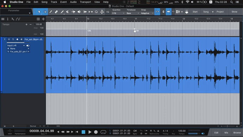Viewport: 243px width, 137px height.
Task: Add a track with the plus icon
Action: click(x=43, y=19)
